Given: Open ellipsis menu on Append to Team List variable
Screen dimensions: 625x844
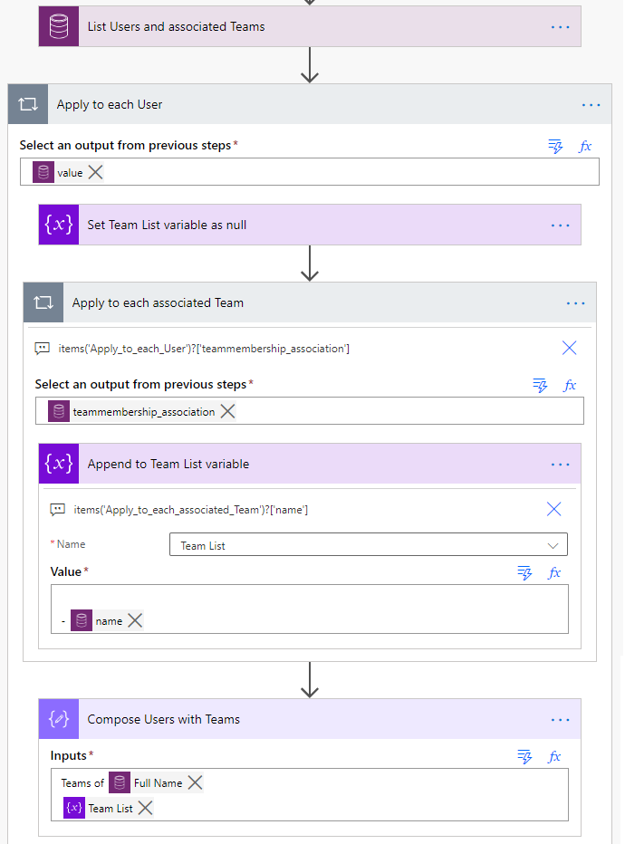Looking at the screenshot, I should pos(560,465).
